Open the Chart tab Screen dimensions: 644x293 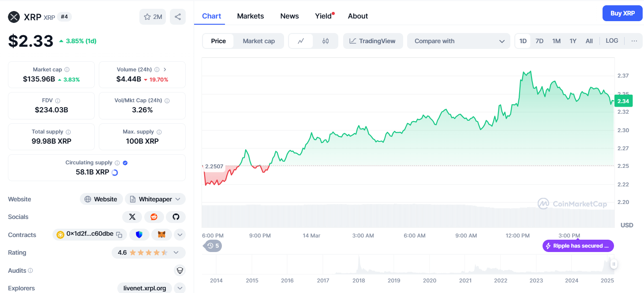[x=211, y=16]
